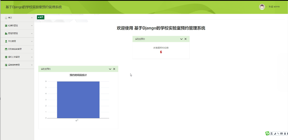Viewport: 288px width, 140px height.
Task: Expand the 首页 sidebar chevron
Action: [32, 18]
